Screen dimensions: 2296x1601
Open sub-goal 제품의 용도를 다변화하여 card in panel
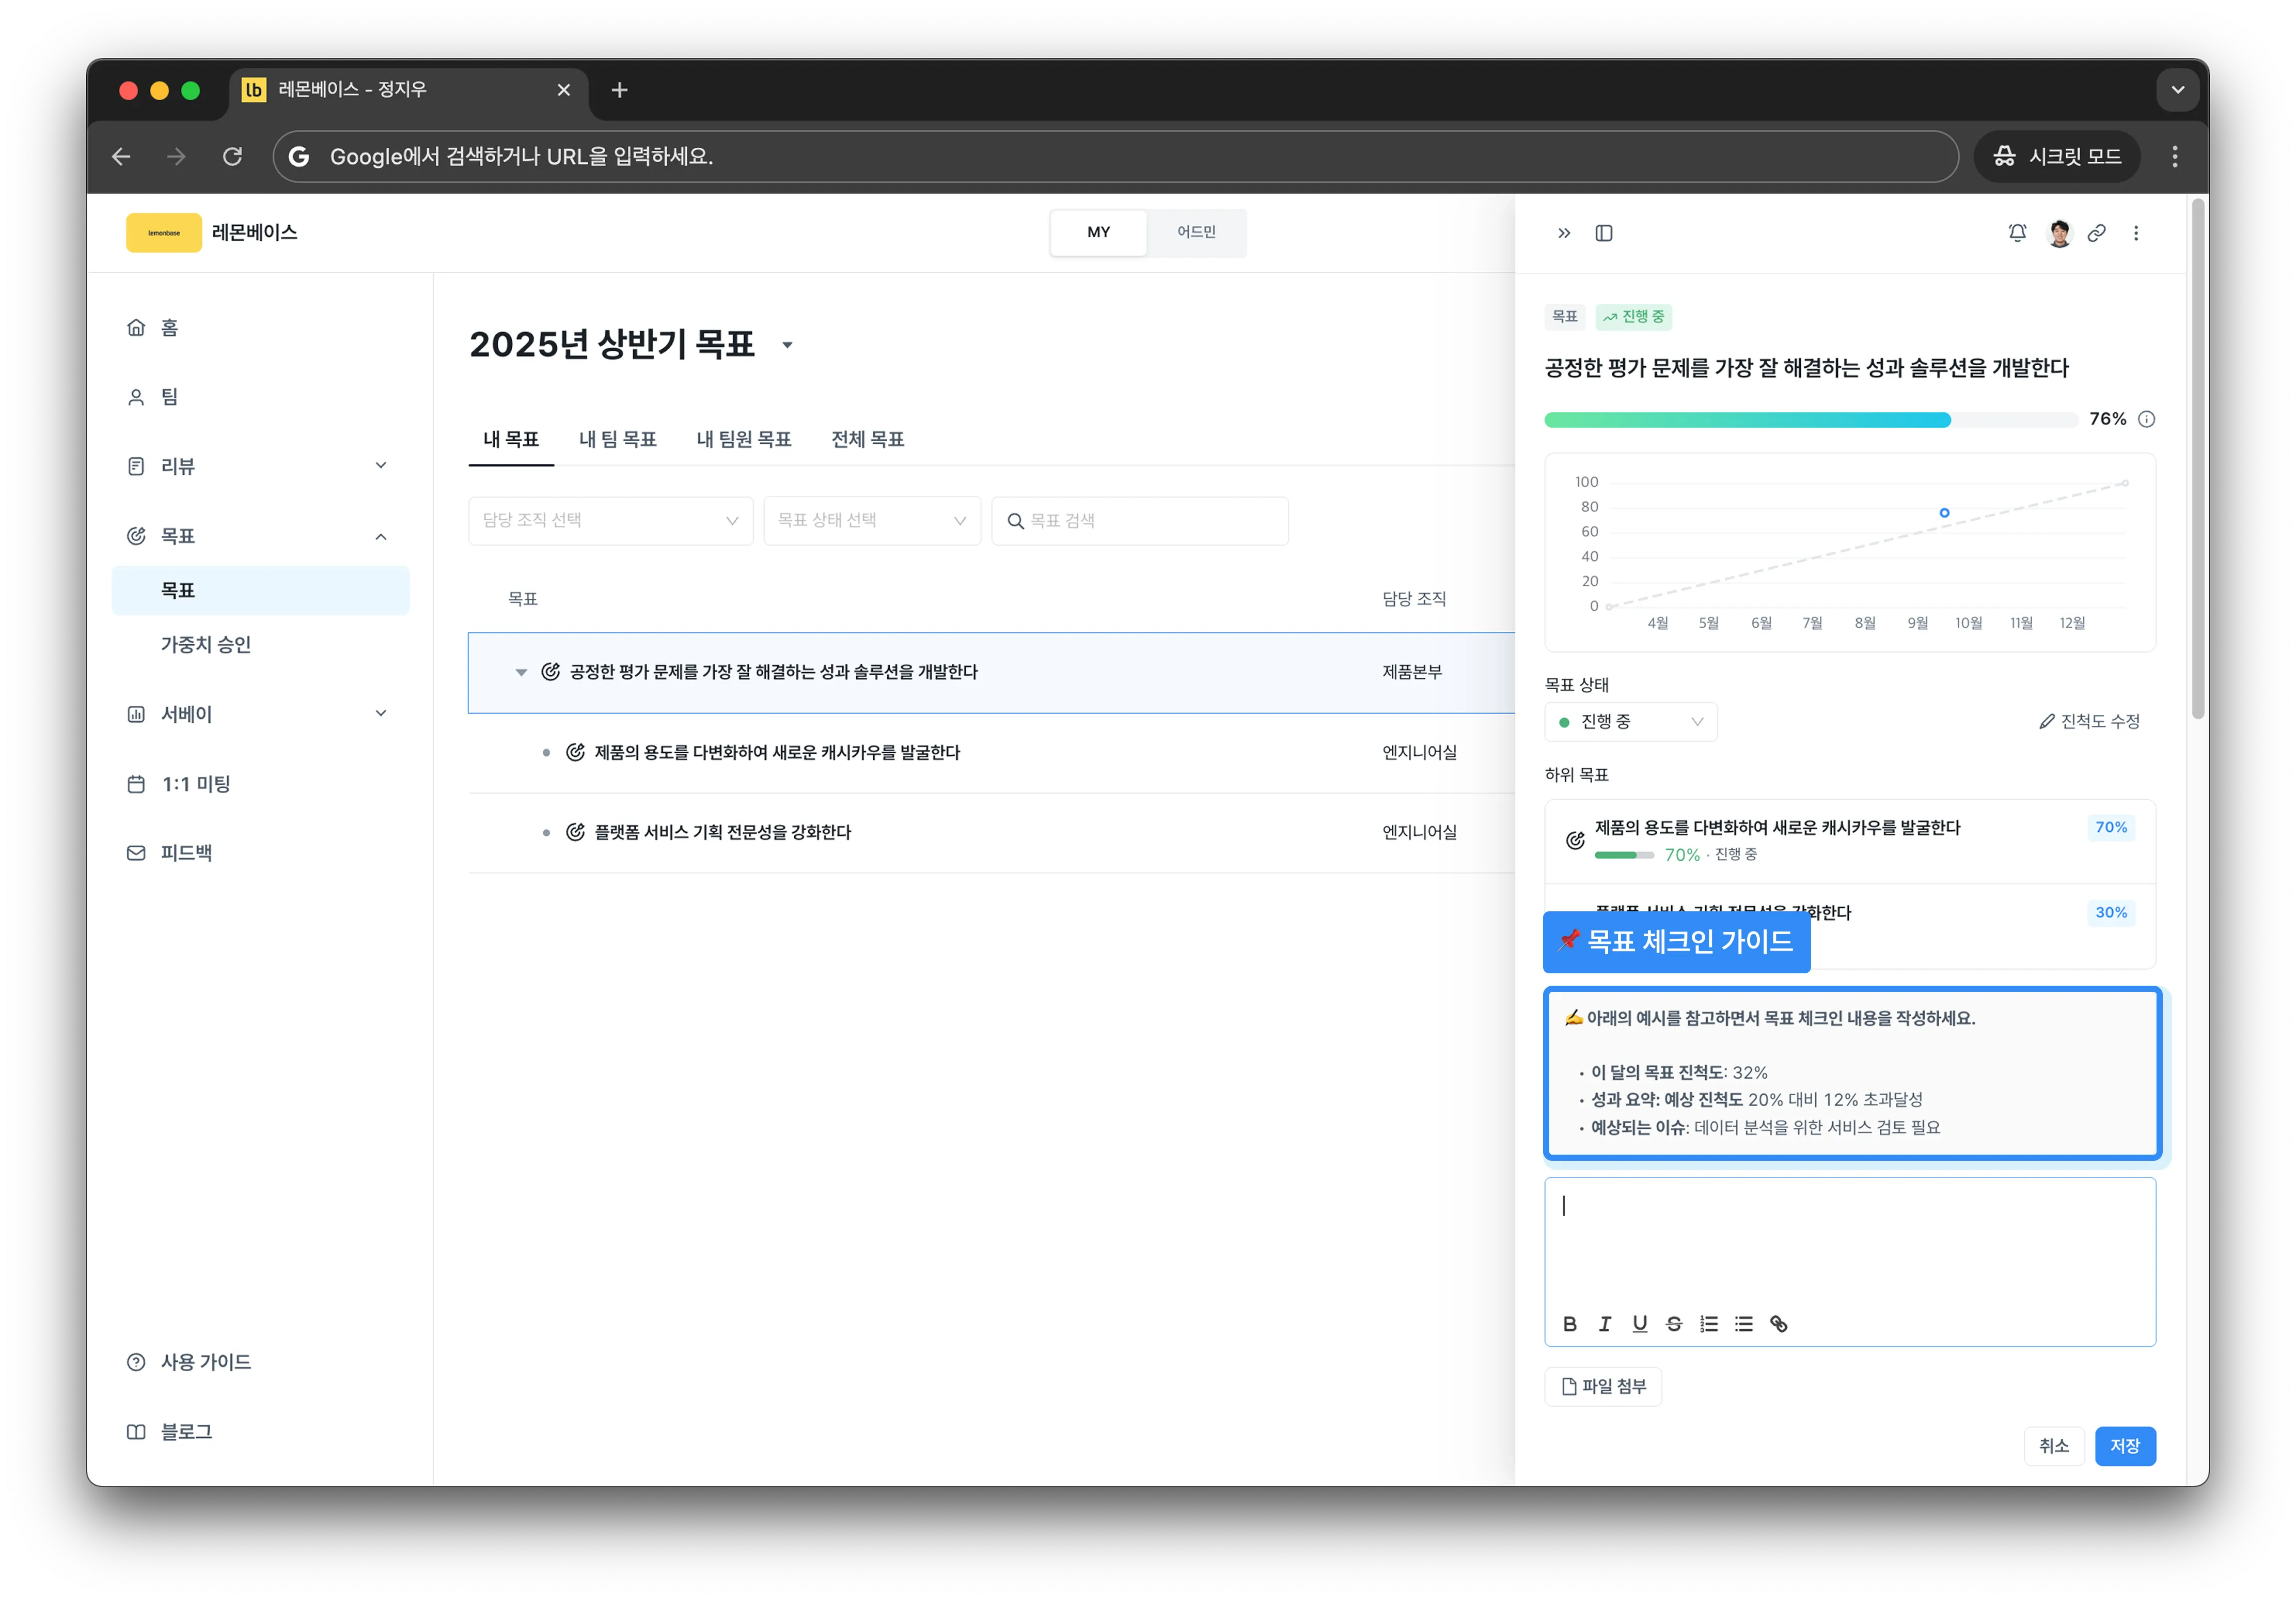click(x=1849, y=842)
